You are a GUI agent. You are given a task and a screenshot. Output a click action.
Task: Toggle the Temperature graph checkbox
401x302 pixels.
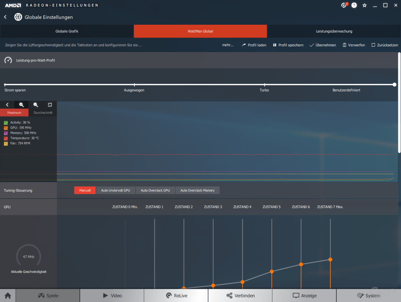(6, 138)
